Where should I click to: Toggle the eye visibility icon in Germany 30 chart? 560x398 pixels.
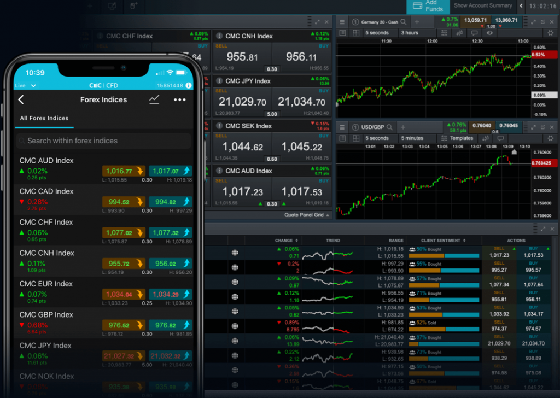pos(489,33)
